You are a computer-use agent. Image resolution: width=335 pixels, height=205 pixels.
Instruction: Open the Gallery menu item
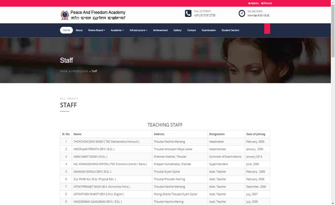tap(178, 30)
